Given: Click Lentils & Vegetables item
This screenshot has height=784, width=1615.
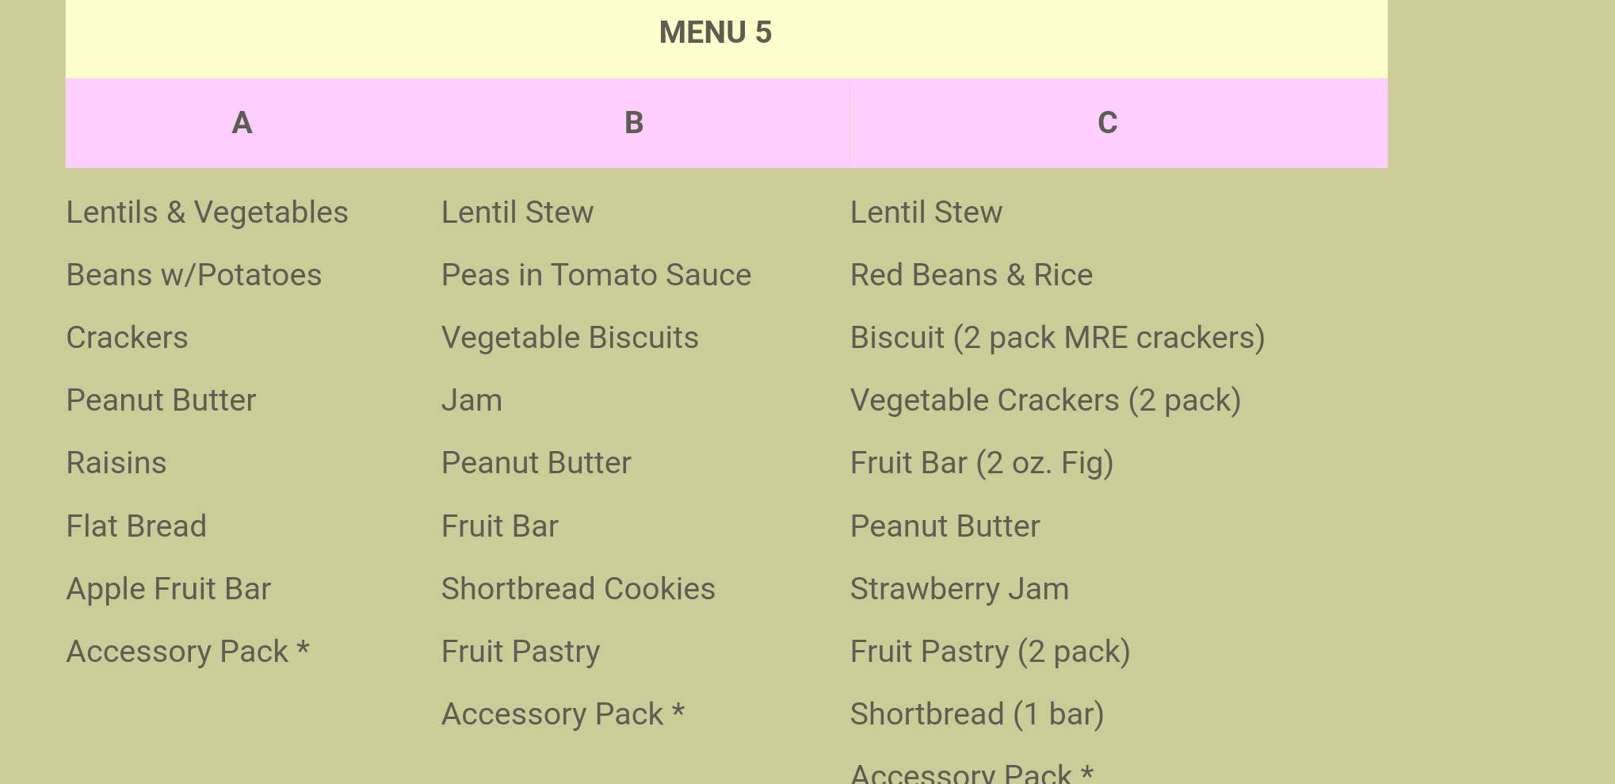Looking at the screenshot, I should [x=207, y=212].
